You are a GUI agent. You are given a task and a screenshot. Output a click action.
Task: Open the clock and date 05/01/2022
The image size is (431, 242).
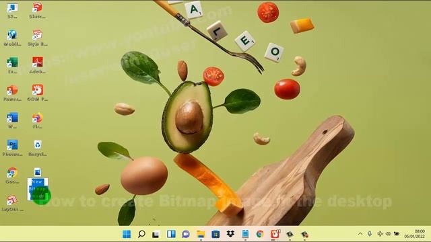point(415,234)
